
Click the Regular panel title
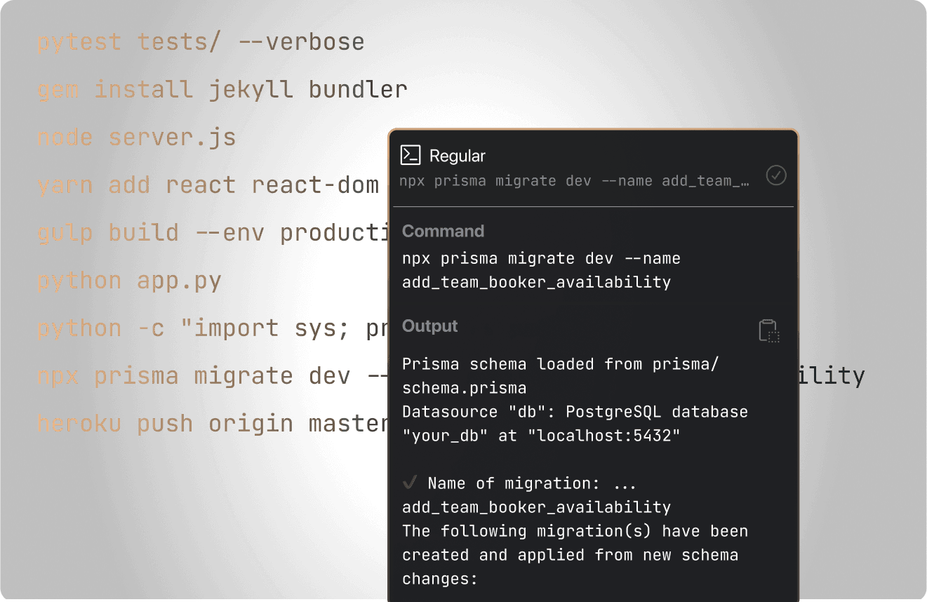(458, 156)
